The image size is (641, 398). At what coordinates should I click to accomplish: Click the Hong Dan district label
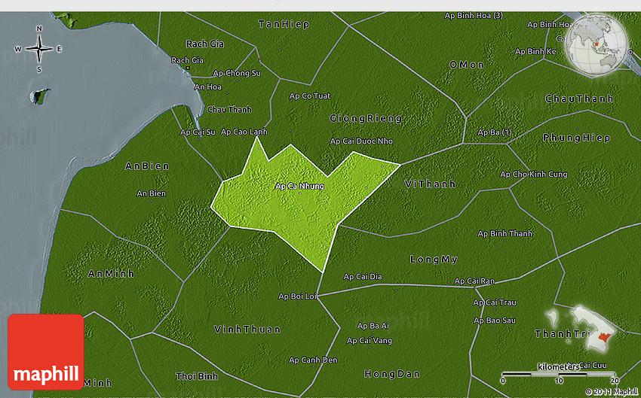pos(391,374)
